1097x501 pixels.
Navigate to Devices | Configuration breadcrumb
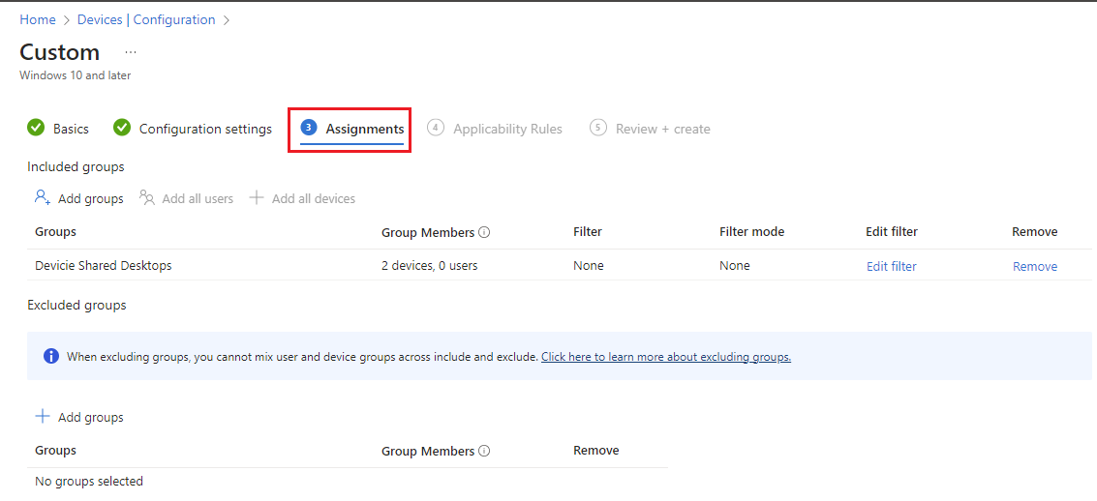146,19
